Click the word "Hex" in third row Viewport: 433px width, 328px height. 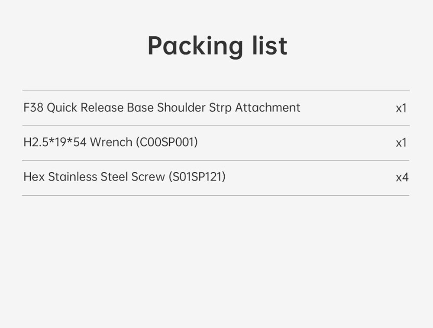click(x=34, y=177)
